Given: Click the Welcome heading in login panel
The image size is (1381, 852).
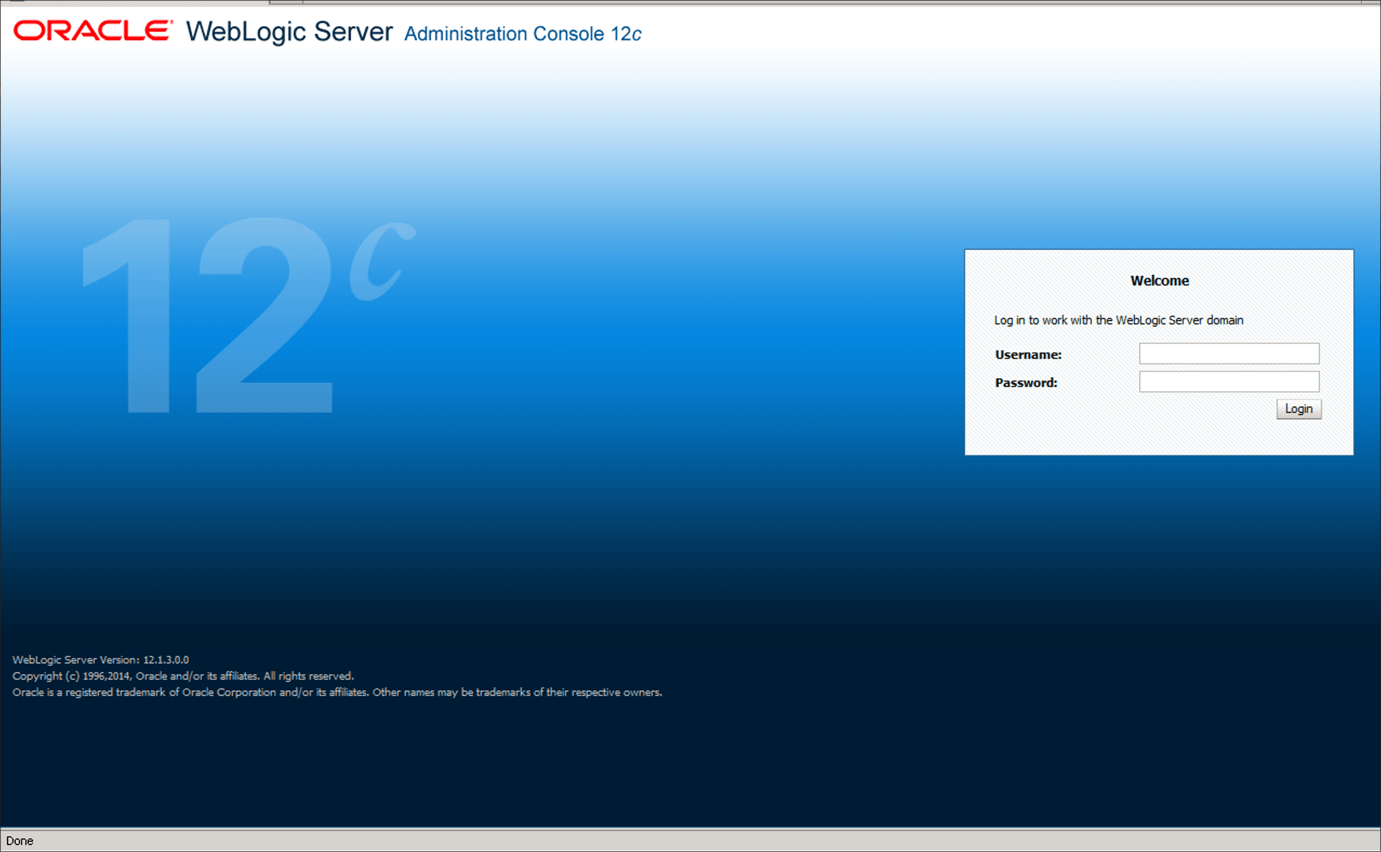Looking at the screenshot, I should tap(1159, 281).
